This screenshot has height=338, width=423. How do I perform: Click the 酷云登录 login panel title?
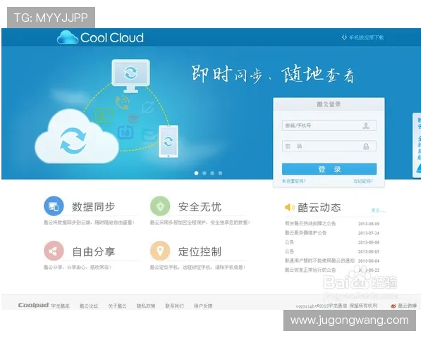[x=329, y=104]
